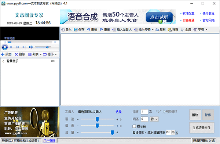Click 生成语音文件 to generate audio
Viewport: 220px width, 144px height.
(202, 128)
